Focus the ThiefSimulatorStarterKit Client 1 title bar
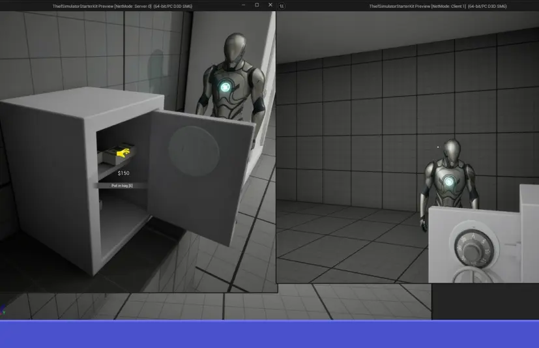Viewport: 539px width, 348px height. (x=437, y=6)
